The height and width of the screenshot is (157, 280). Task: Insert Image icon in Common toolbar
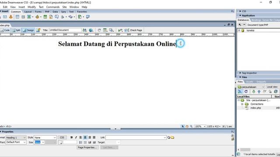29,17
